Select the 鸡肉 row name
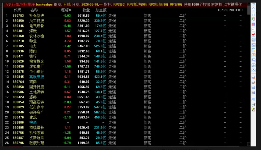 coord(33,82)
